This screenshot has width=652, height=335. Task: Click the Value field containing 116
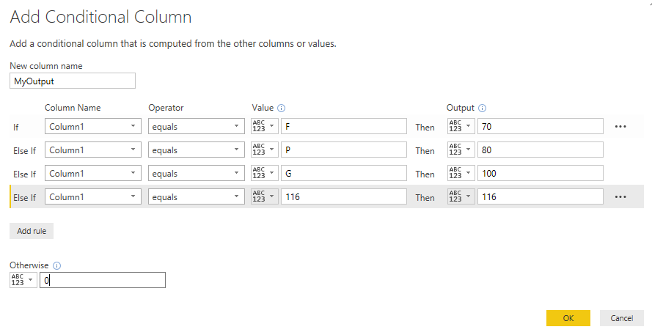344,196
